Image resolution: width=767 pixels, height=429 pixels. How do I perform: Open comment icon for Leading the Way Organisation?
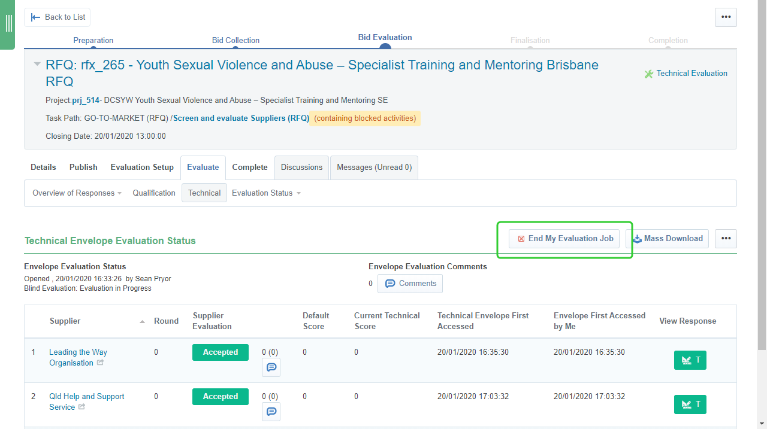click(x=271, y=367)
